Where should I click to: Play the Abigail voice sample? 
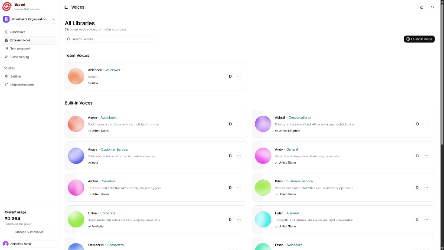pyautogui.click(x=418, y=124)
